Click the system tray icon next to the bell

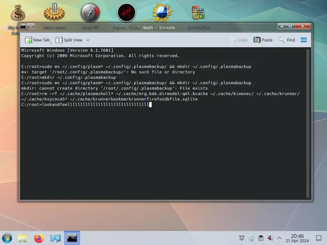(251, 238)
